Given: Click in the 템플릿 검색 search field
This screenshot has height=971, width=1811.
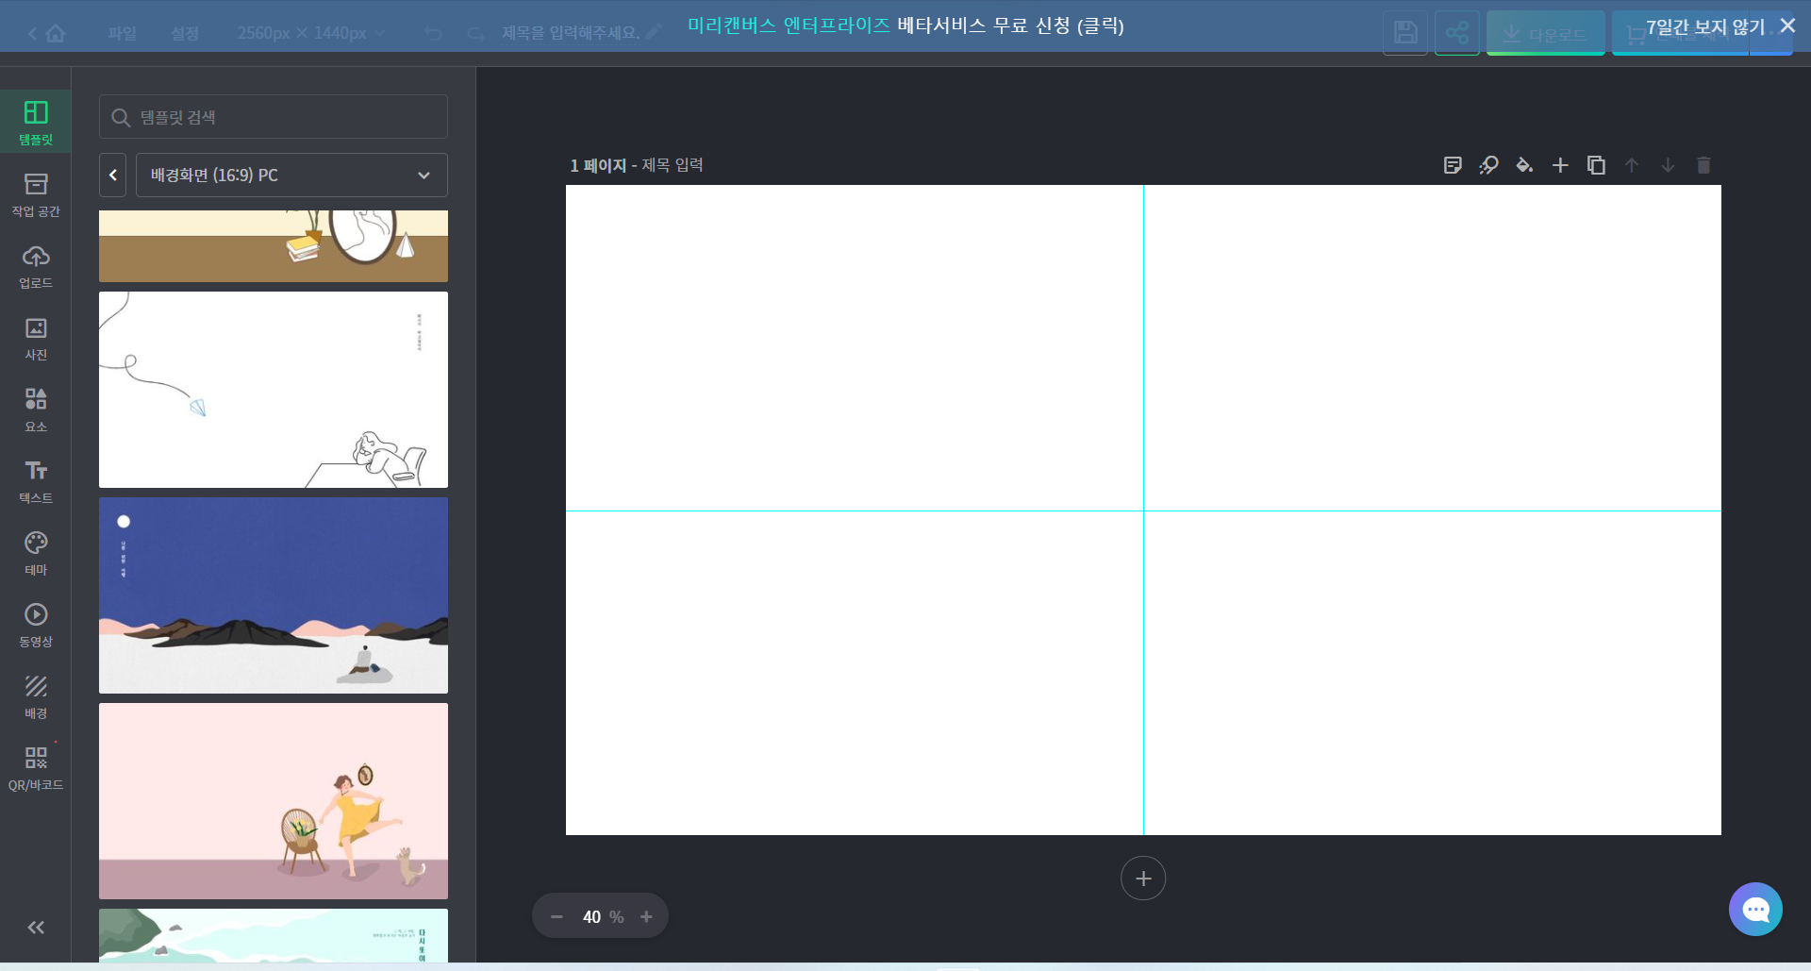Looking at the screenshot, I should pos(274,117).
